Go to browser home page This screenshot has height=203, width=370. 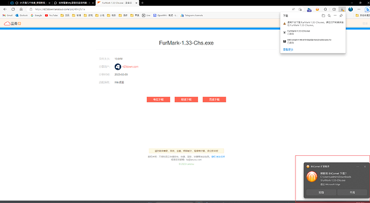coord(21,9)
